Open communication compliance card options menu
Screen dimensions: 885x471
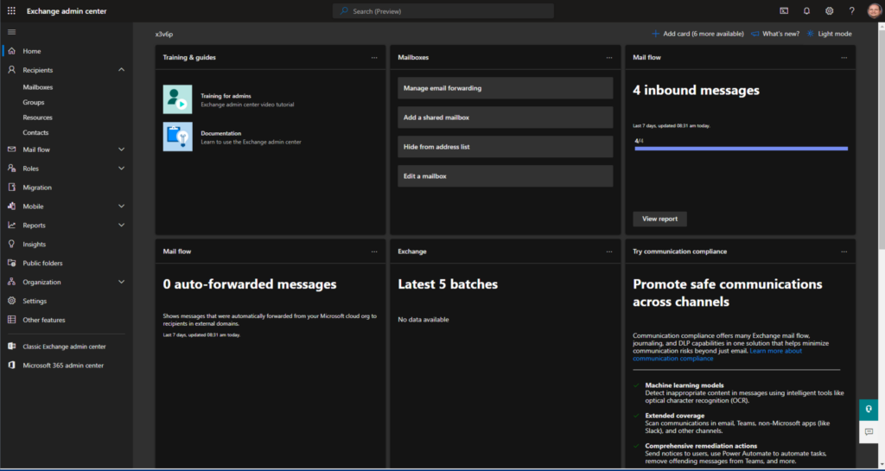844,251
